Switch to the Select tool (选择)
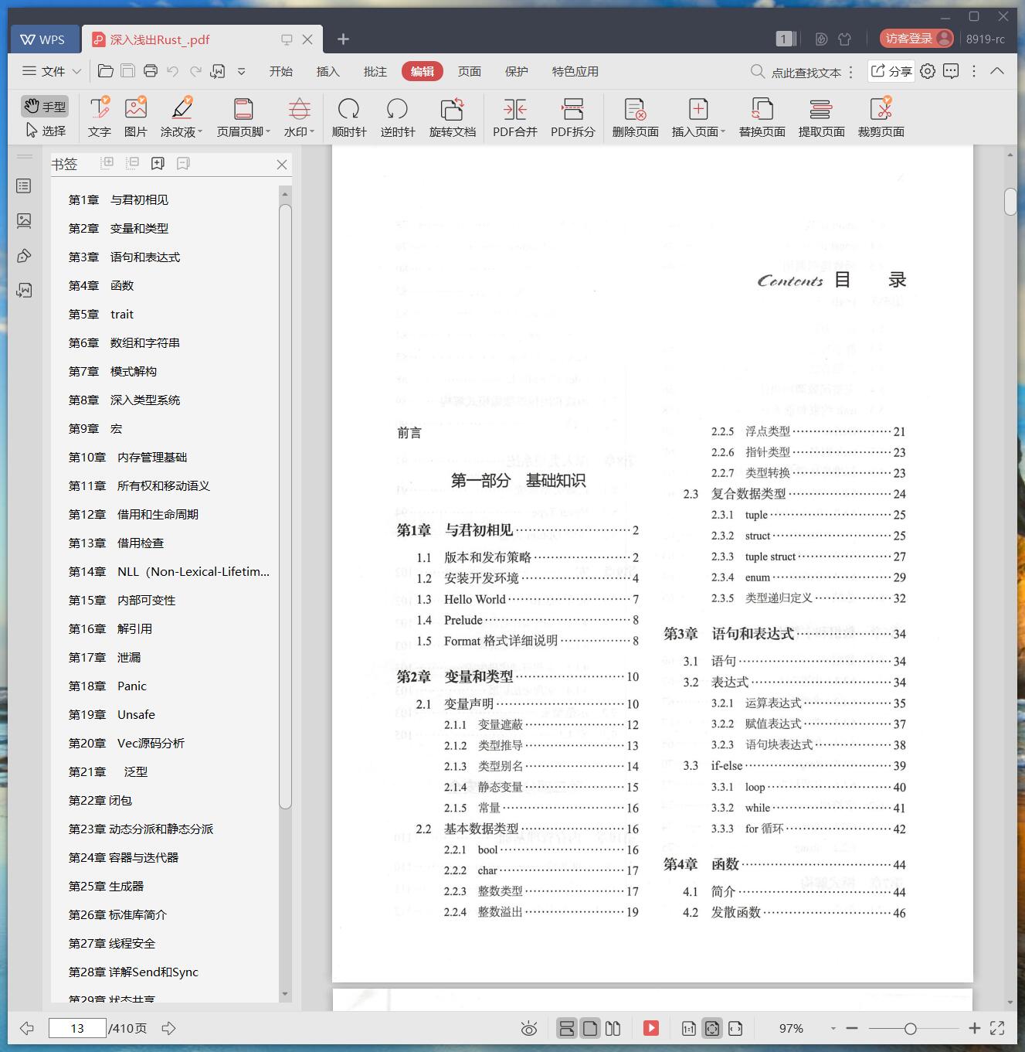Image resolution: width=1025 pixels, height=1052 pixels. coord(45,131)
